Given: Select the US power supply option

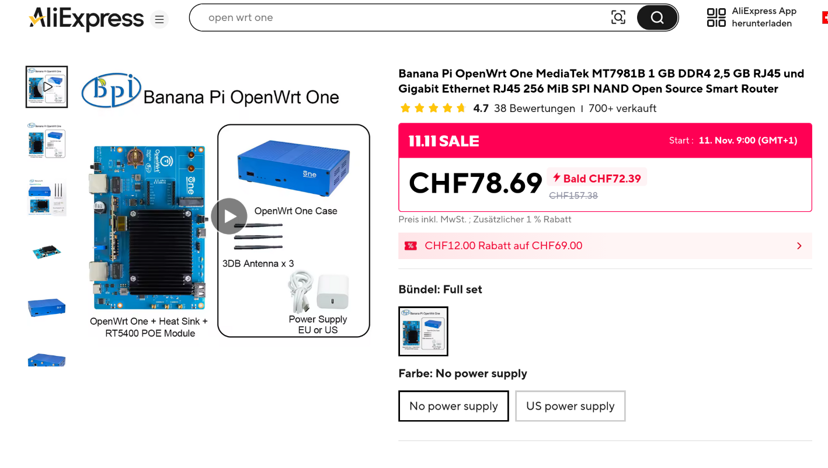Looking at the screenshot, I should coord(570,406).
